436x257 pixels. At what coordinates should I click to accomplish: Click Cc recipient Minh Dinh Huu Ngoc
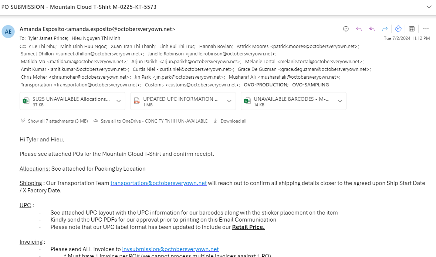click(84, 47)
